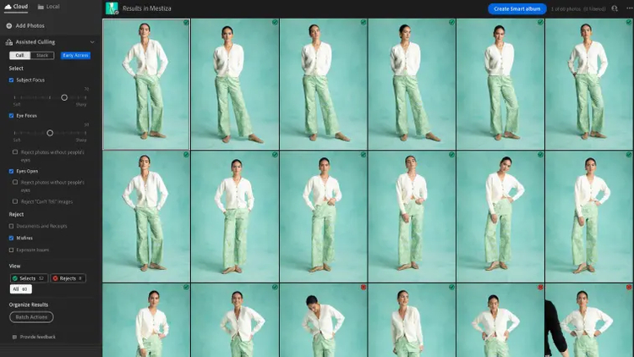Click green select badge on first photo
634x357 pixels.
click(186, 23)
